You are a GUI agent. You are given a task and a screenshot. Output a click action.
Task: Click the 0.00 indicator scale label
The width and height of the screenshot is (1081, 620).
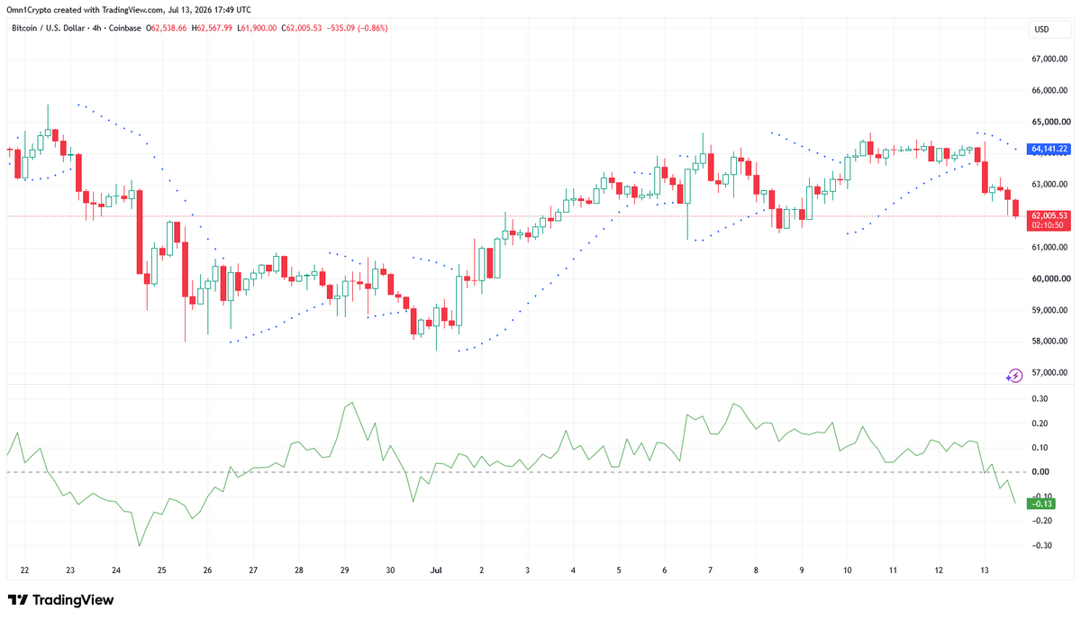coord(1040,472)
